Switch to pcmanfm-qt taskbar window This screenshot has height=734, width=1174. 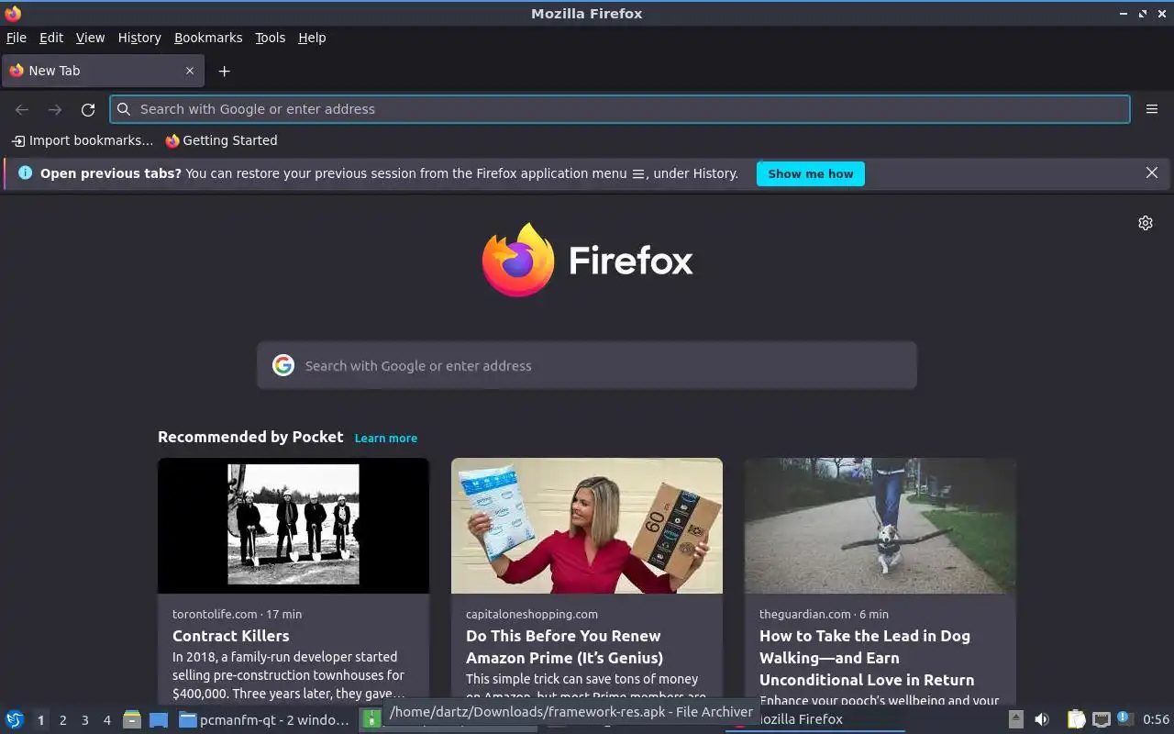click(264, 719)
